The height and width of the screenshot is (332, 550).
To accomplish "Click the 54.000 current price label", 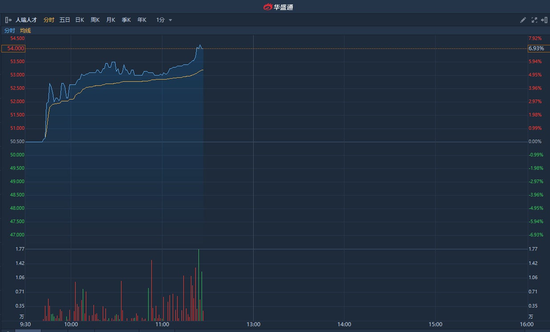I will click(13, 48).
